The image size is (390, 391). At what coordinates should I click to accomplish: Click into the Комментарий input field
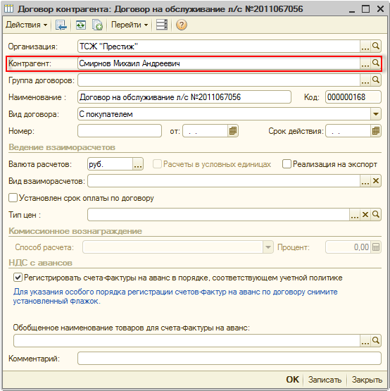[229, 359]
